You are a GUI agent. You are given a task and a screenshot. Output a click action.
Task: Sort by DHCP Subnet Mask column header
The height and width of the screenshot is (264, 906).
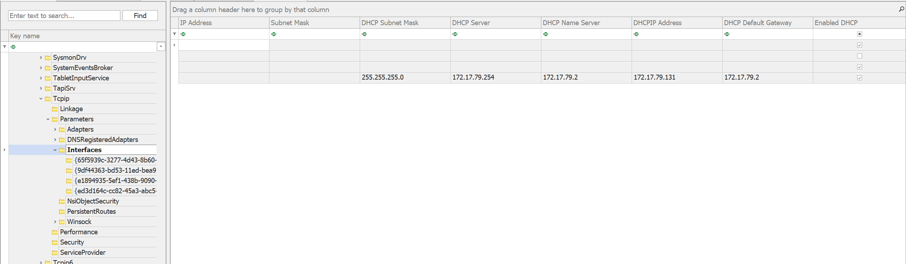[x=405, y=23]
